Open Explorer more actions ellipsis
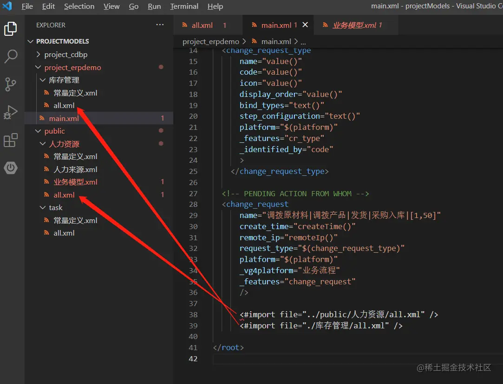This screenshot has width=503, height=384. click(x=160, y=25)
